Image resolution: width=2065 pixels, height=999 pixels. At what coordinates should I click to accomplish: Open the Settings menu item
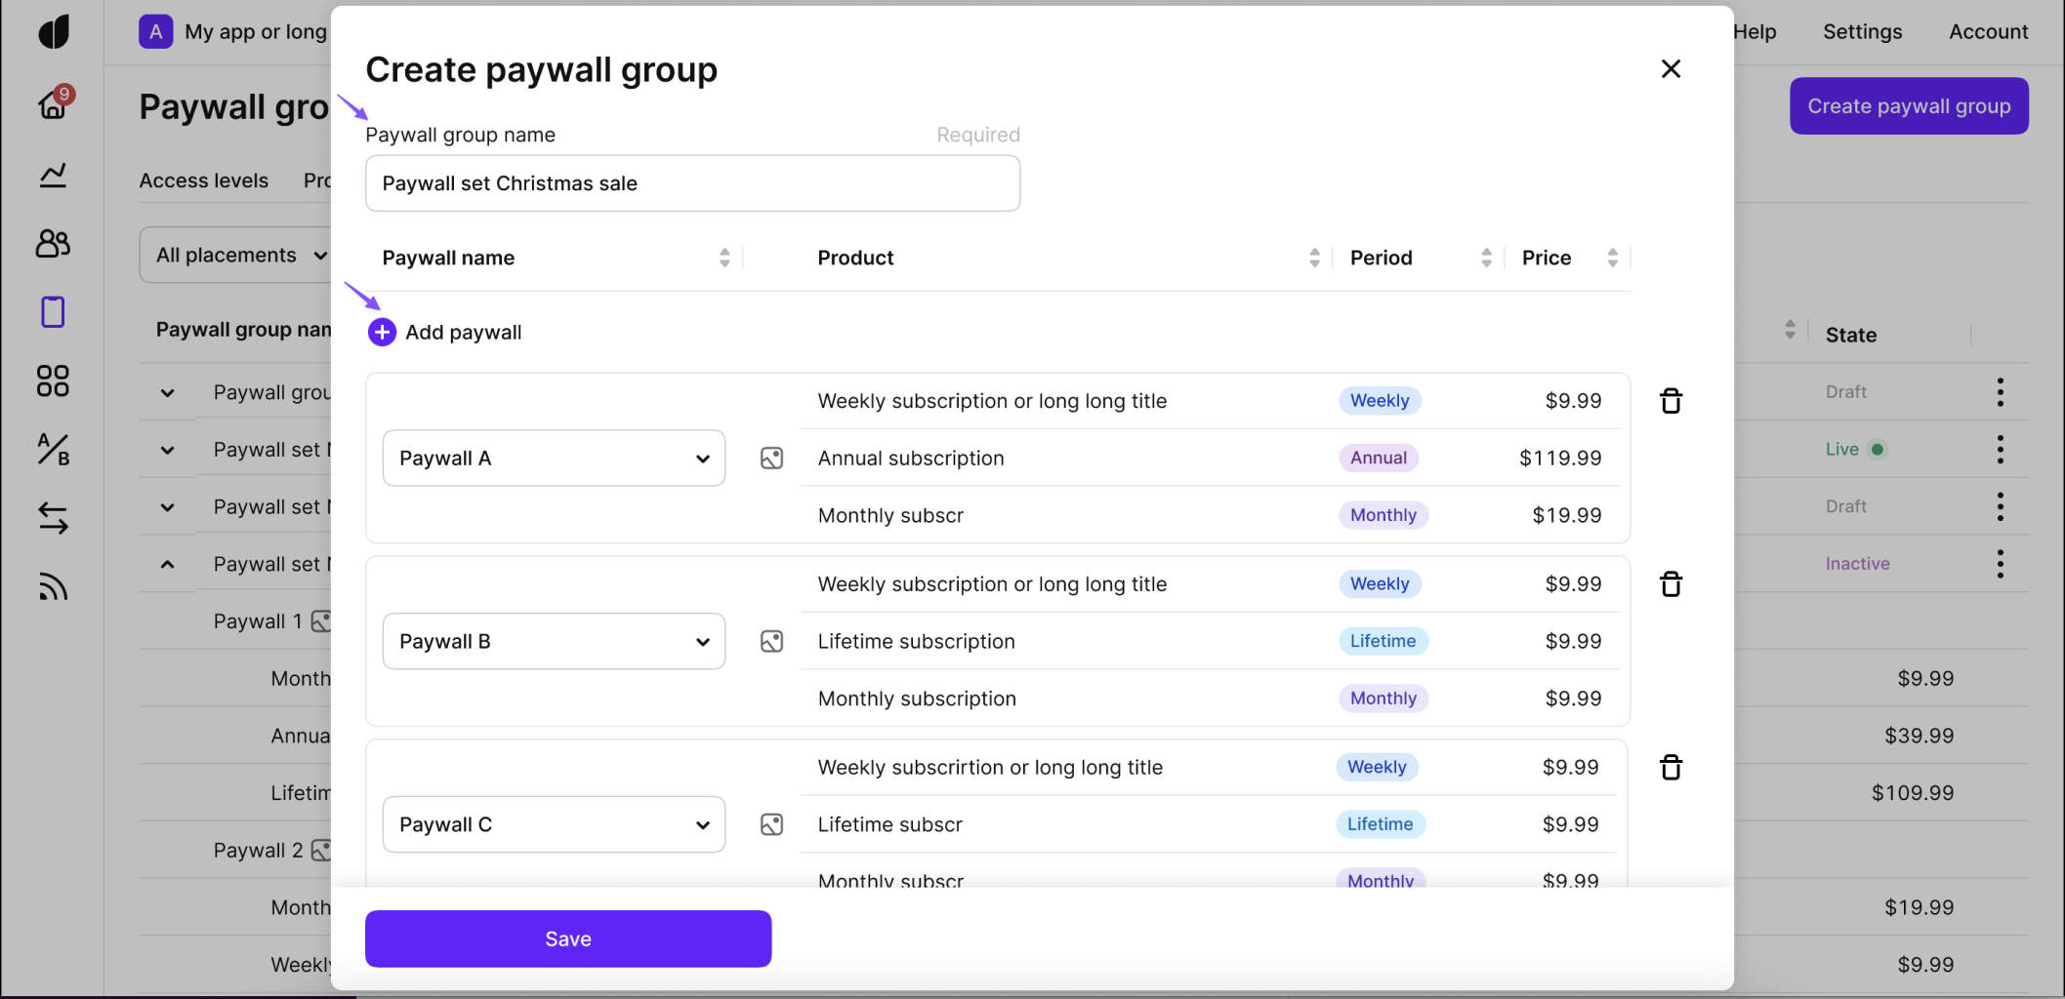coord(1862,32)
